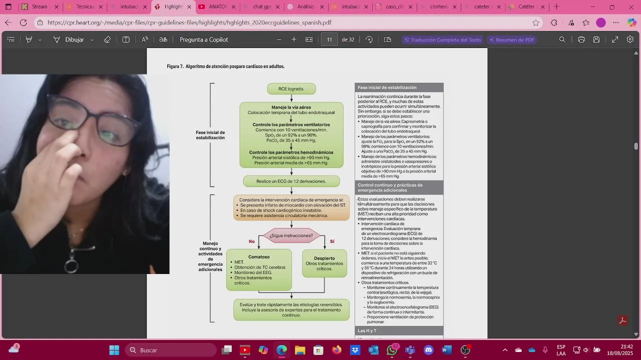Switch to the clorhexi tab

[x=438, y=7]
